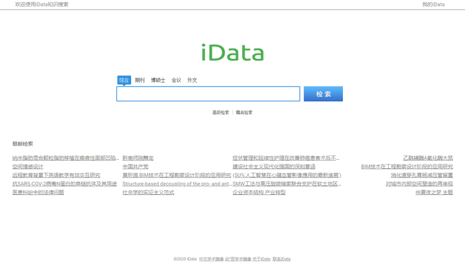Click the 欢迎使用iData知识搜索 header text
Screen dimensions: 465x267
(x=42, y=5)
